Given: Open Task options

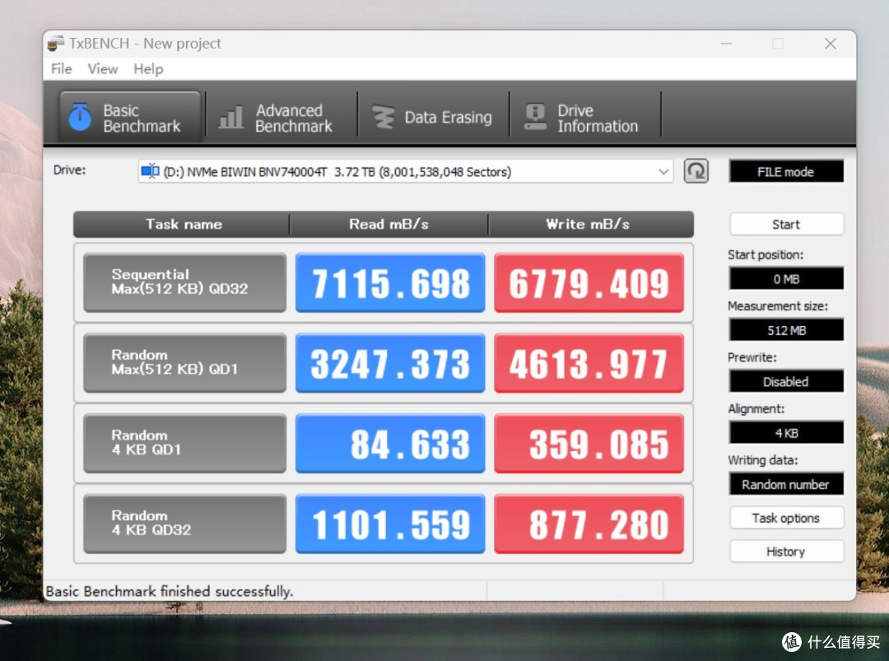Looking at the screenshot, I should [x=786, y=518].
